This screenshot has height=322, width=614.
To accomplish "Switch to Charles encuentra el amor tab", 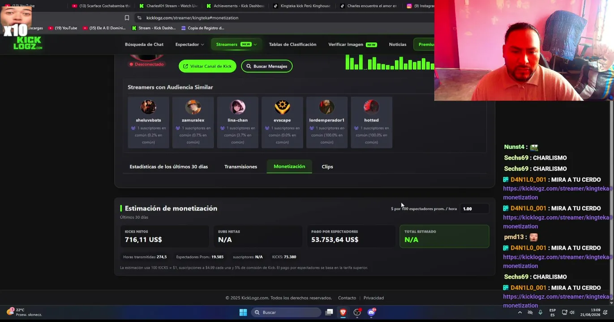I will coord(370,6).
